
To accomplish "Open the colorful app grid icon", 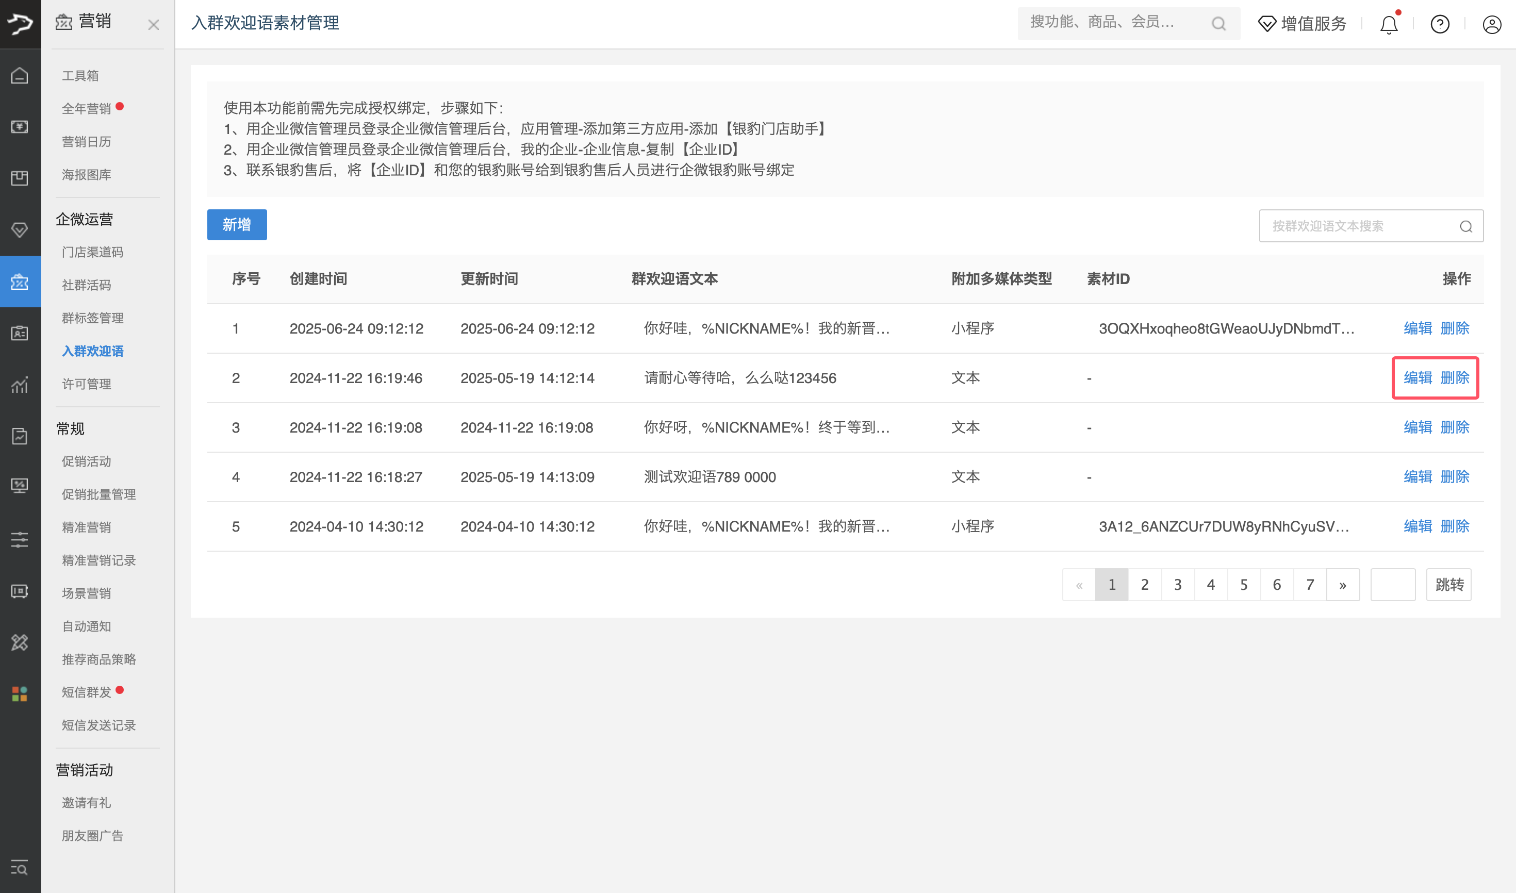I will [x=20, y=694].
